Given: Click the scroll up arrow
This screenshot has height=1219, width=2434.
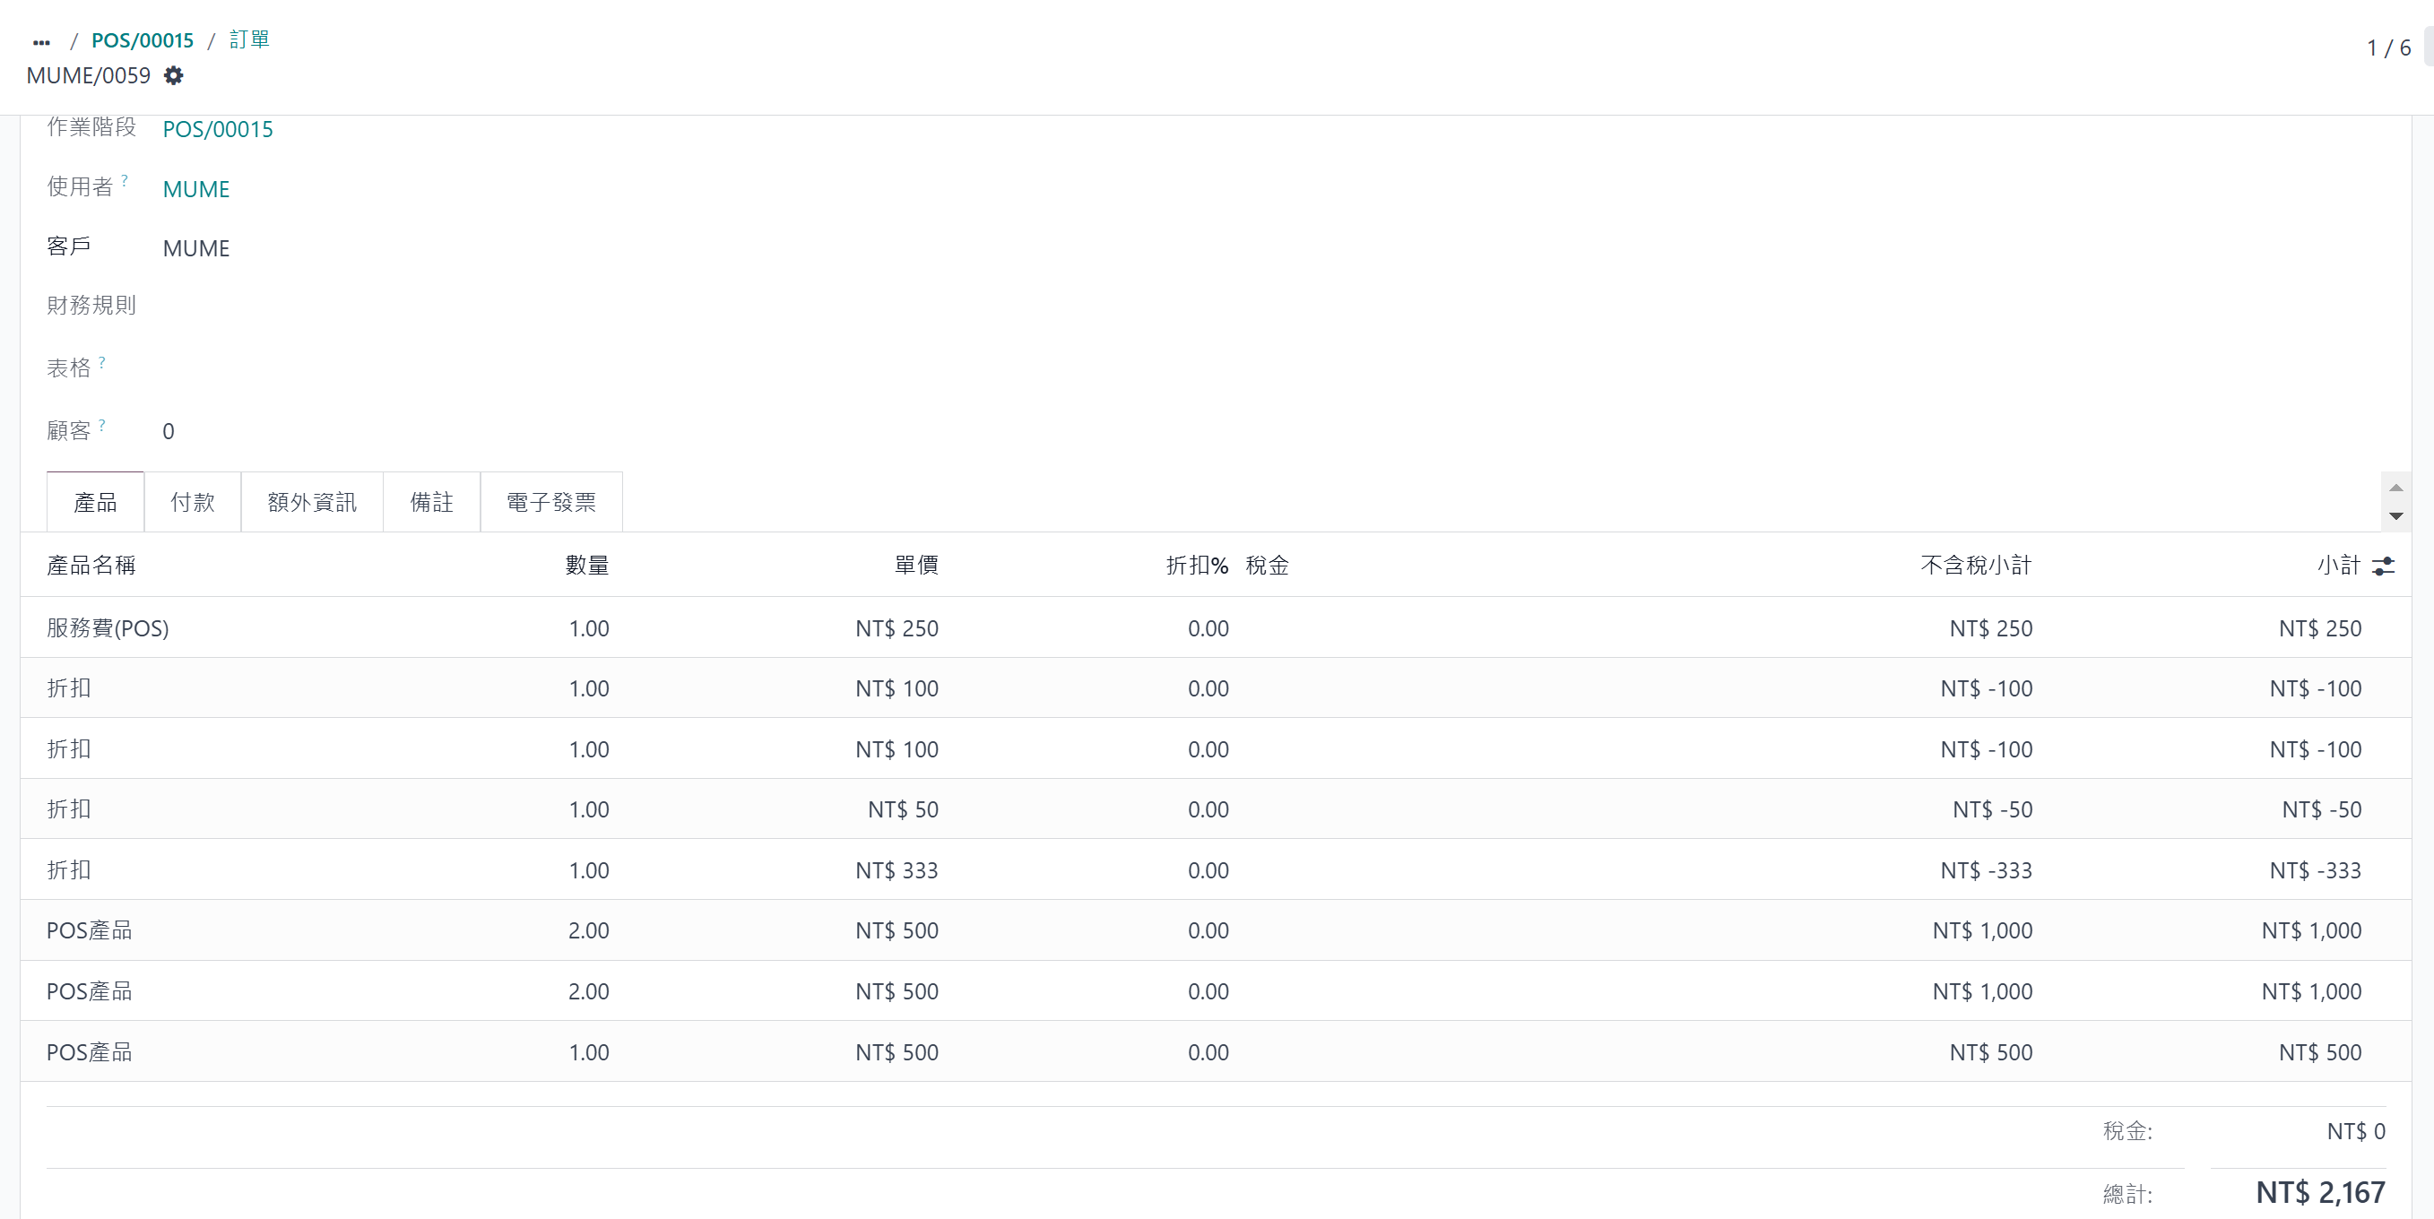Looking at the screenshot, I should 2395,488.
